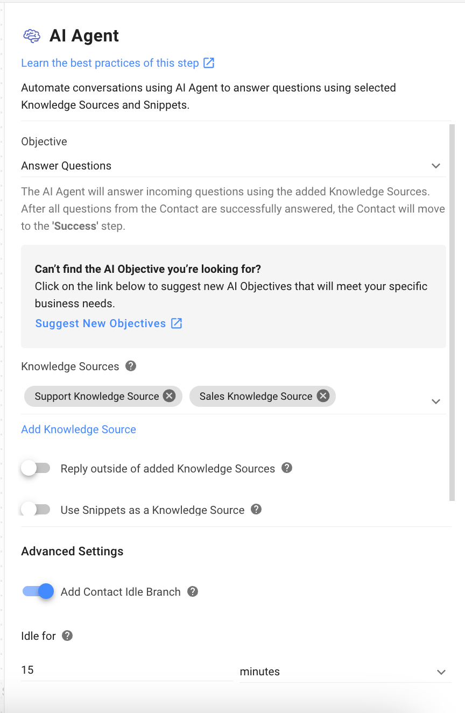Click help icon beside Knowledge Sources label

pos(131,366)
